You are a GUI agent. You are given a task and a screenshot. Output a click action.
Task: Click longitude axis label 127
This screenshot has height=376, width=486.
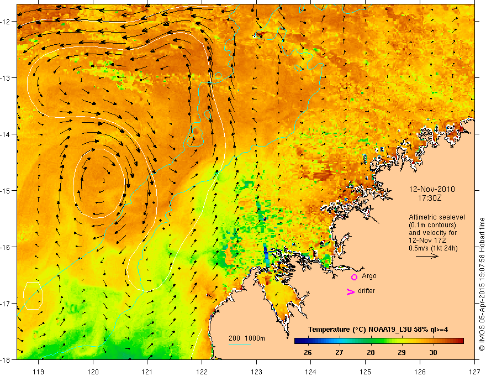point(474,372)
